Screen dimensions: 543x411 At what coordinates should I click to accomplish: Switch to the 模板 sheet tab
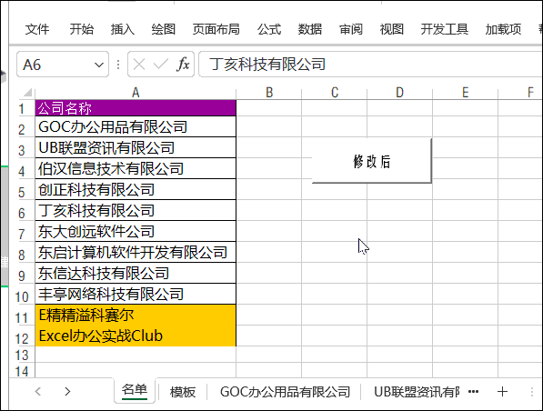coord(183,392)
